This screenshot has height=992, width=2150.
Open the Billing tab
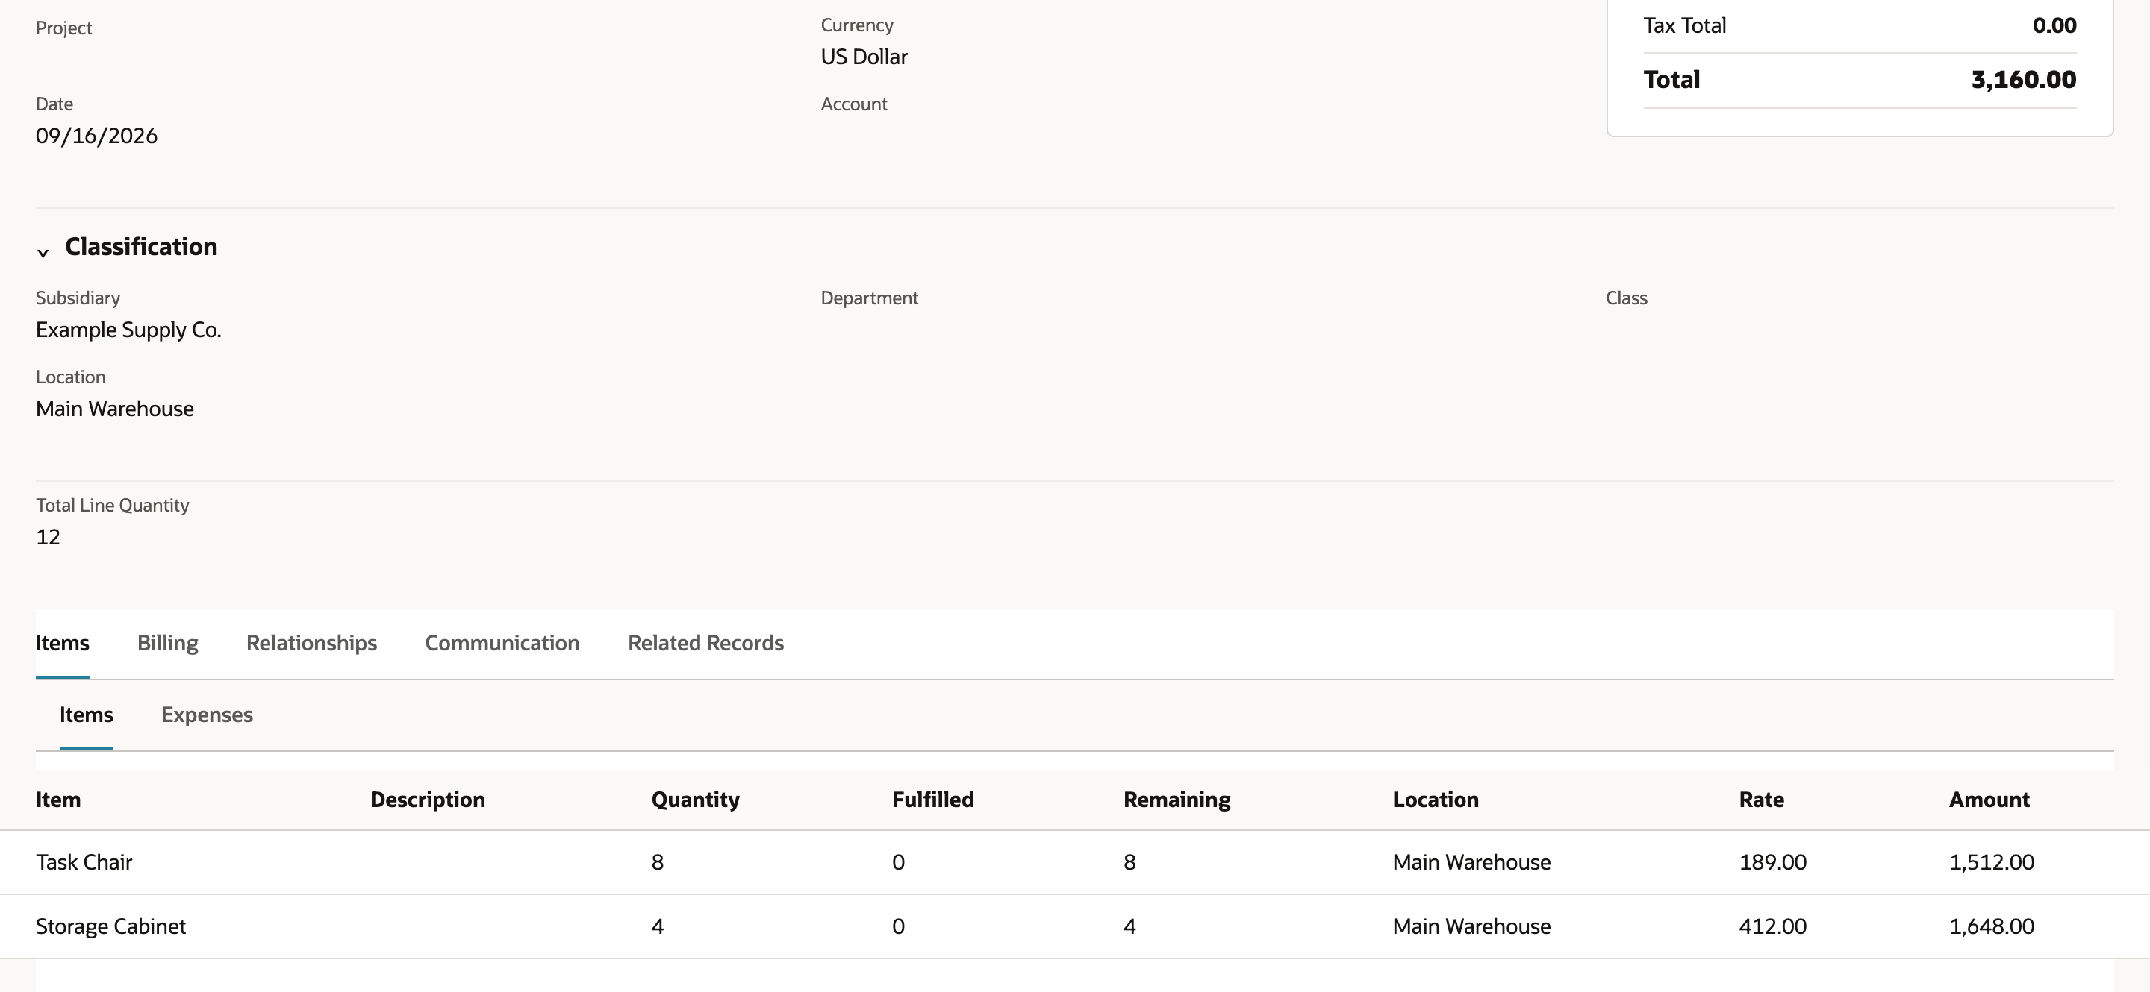click(167, 643)
